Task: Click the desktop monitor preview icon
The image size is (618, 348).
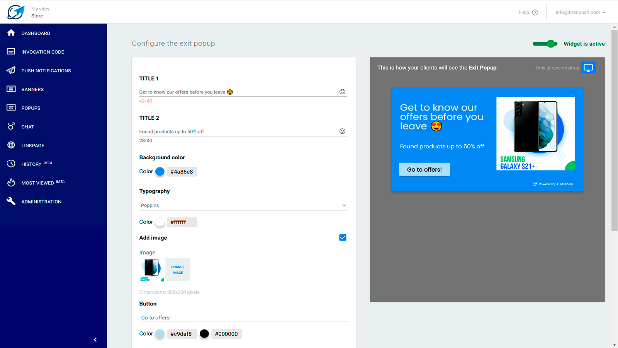Action: (588, 68)
